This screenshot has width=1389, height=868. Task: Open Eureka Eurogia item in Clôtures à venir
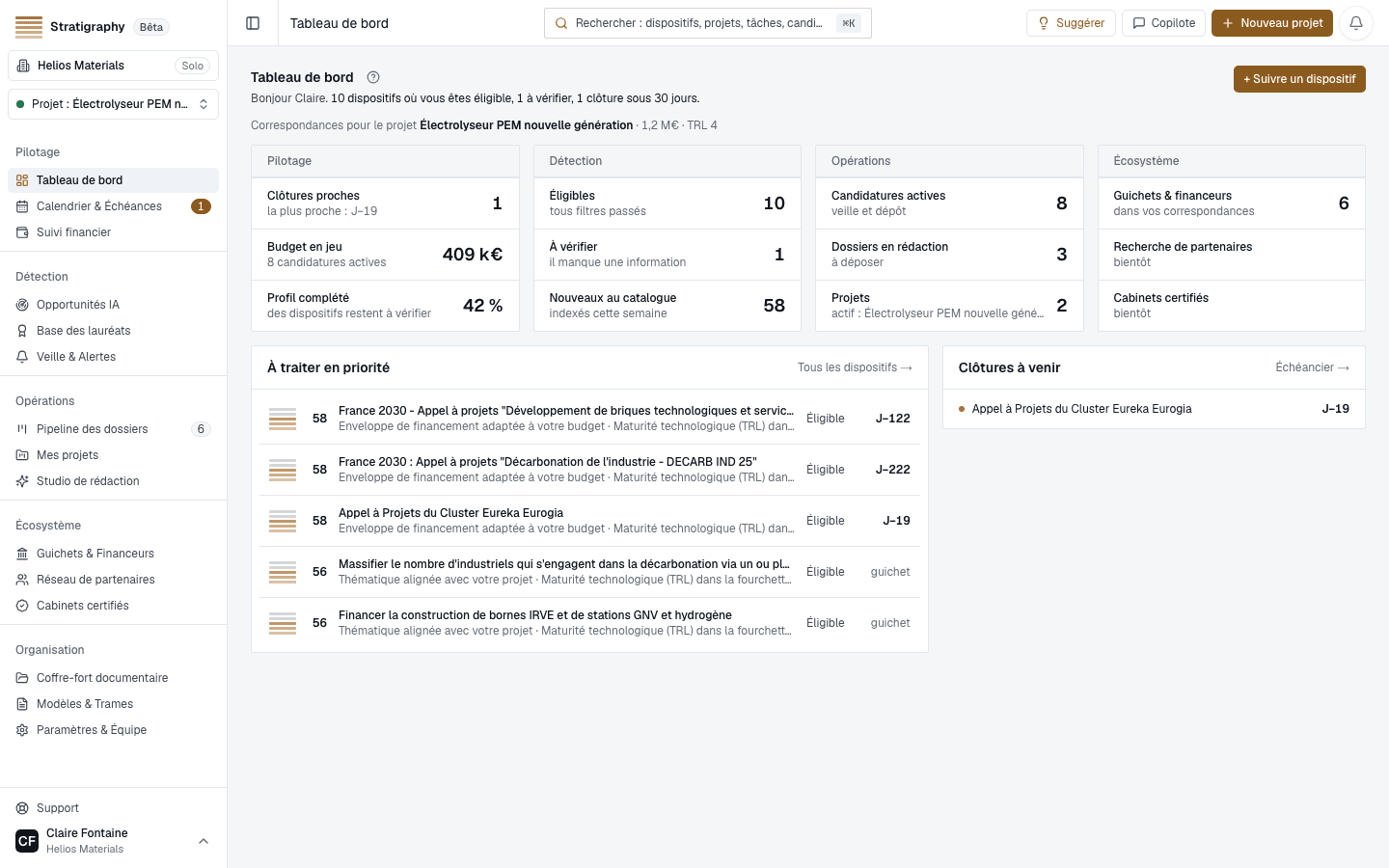click(x=1154, y=409)
